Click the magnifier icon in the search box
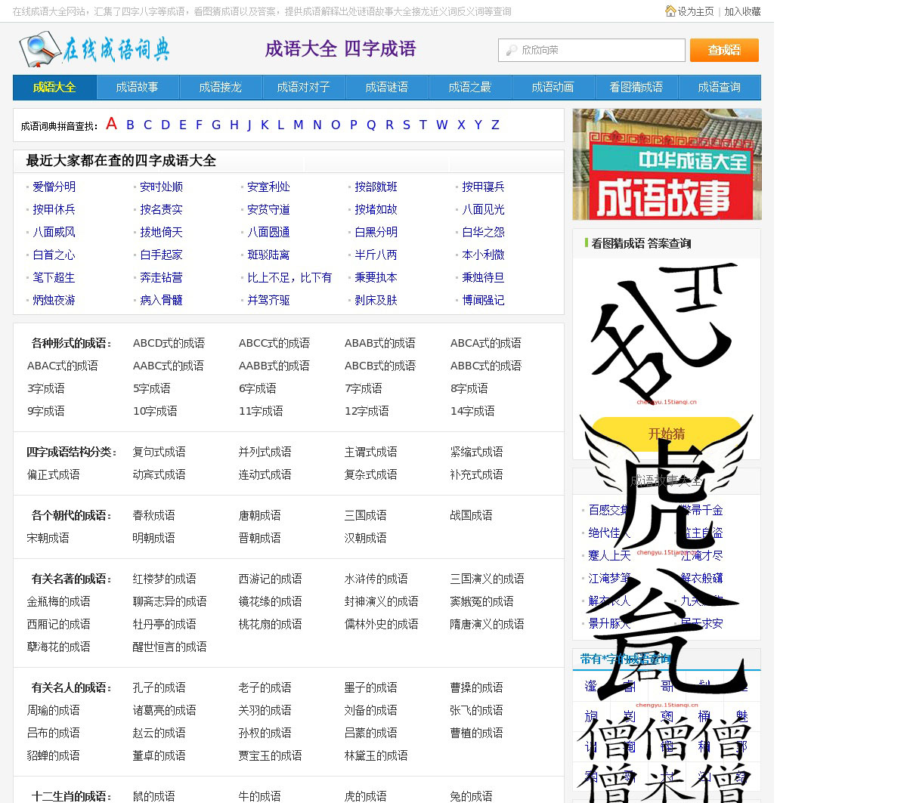This screenshot has height=803, width=907. coord(512,51)
